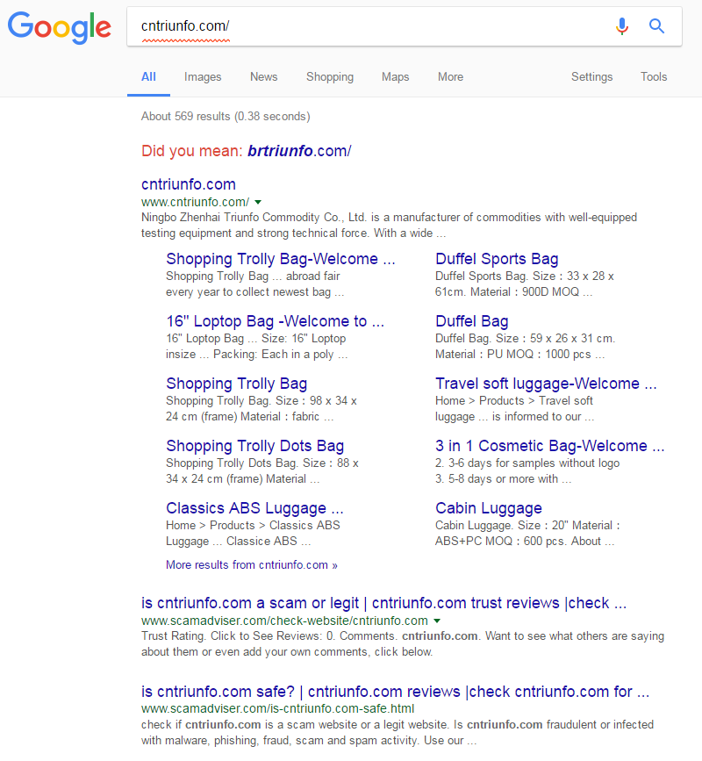Open the Settings menu

tap(591, 76)
